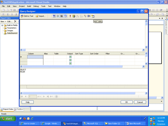Toggle the Show/Hide SQL pane icon

point(61,16)
